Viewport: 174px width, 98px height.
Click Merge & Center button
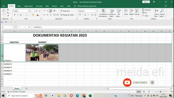point(67,15)
